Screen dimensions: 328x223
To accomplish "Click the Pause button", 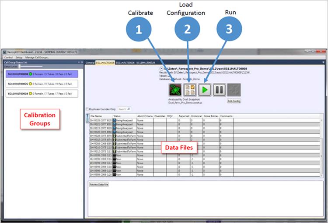I will [219, 90].
